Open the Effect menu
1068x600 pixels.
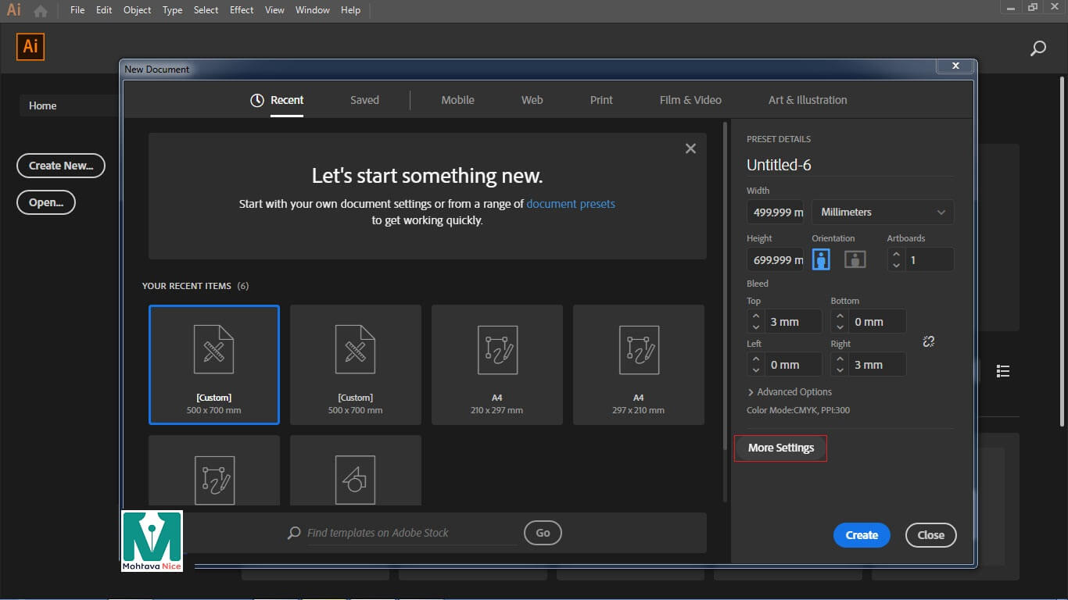pyautogui.click(x=242, y=10)
